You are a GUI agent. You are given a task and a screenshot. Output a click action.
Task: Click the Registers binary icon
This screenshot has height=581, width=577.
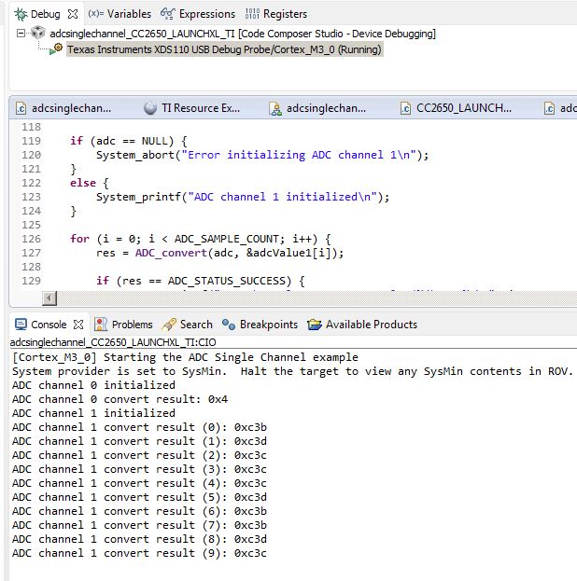(x=252, y=14)
